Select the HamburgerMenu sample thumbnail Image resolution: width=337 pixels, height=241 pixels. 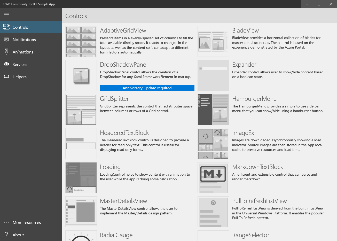tap(213, 110)
